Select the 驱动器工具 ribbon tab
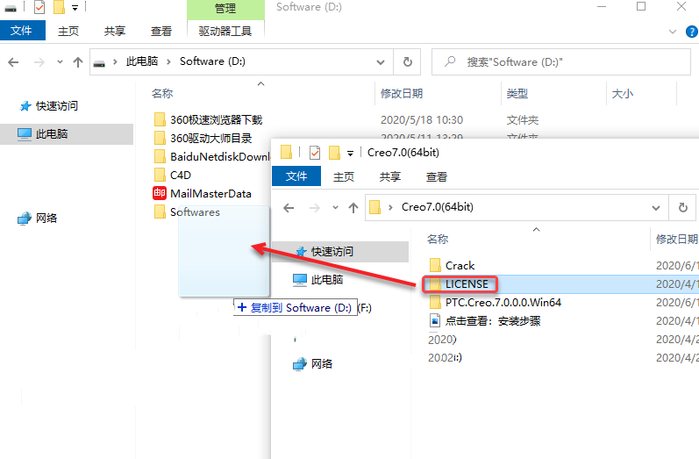Image resolution: width=699 pixels, height=459 pixels. (x=225, y=31)
